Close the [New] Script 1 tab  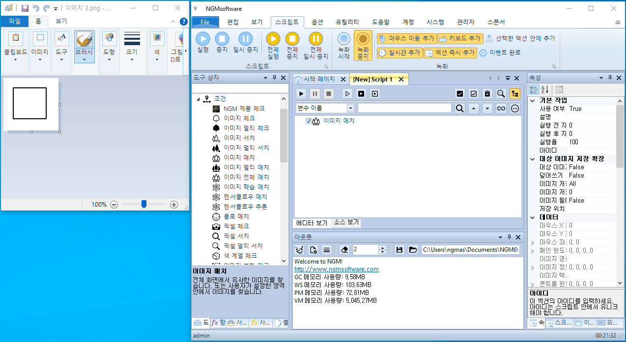coord(401,79)
